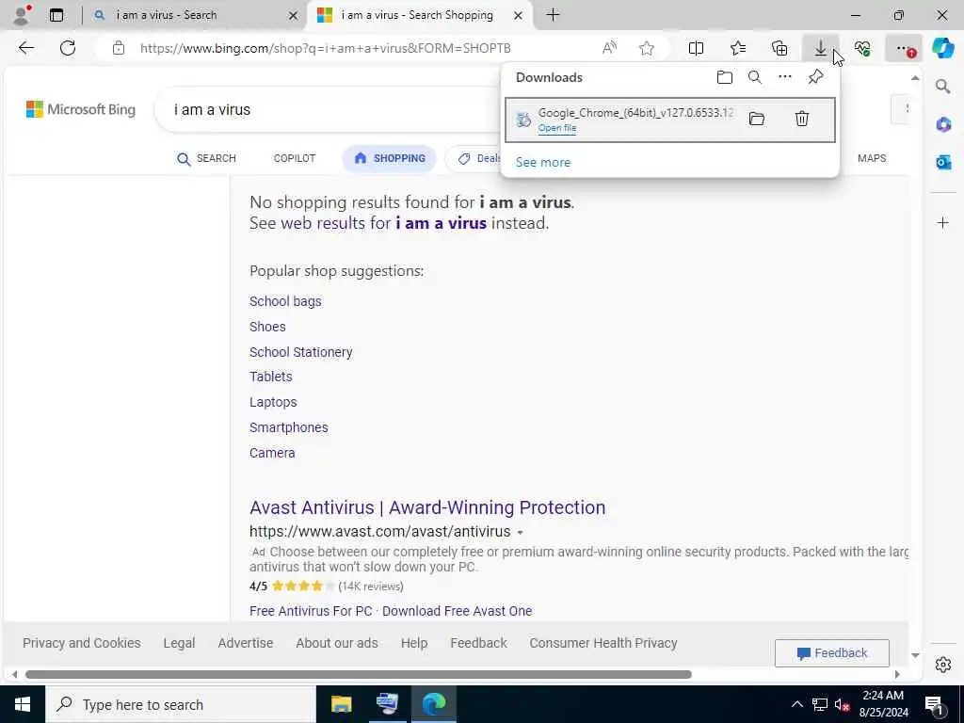Screen dimensions: 964x723
Task: Select the MAPS tab
Action: pos(872,158)
